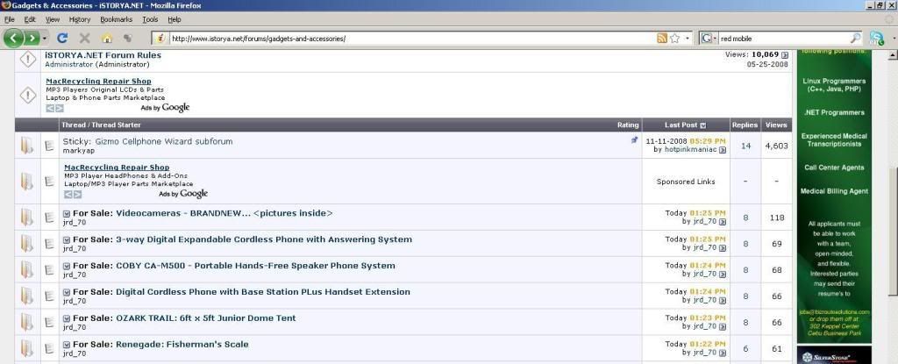Viewport: 898px width, 364px height.
Task: Open the File menu
Action: tap(9, 19)
